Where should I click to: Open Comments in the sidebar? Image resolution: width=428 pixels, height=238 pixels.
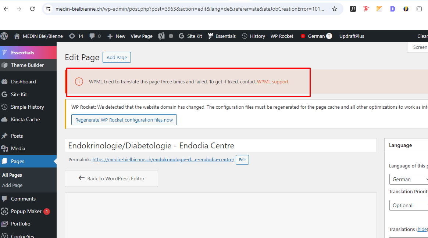tap(28, 199)
